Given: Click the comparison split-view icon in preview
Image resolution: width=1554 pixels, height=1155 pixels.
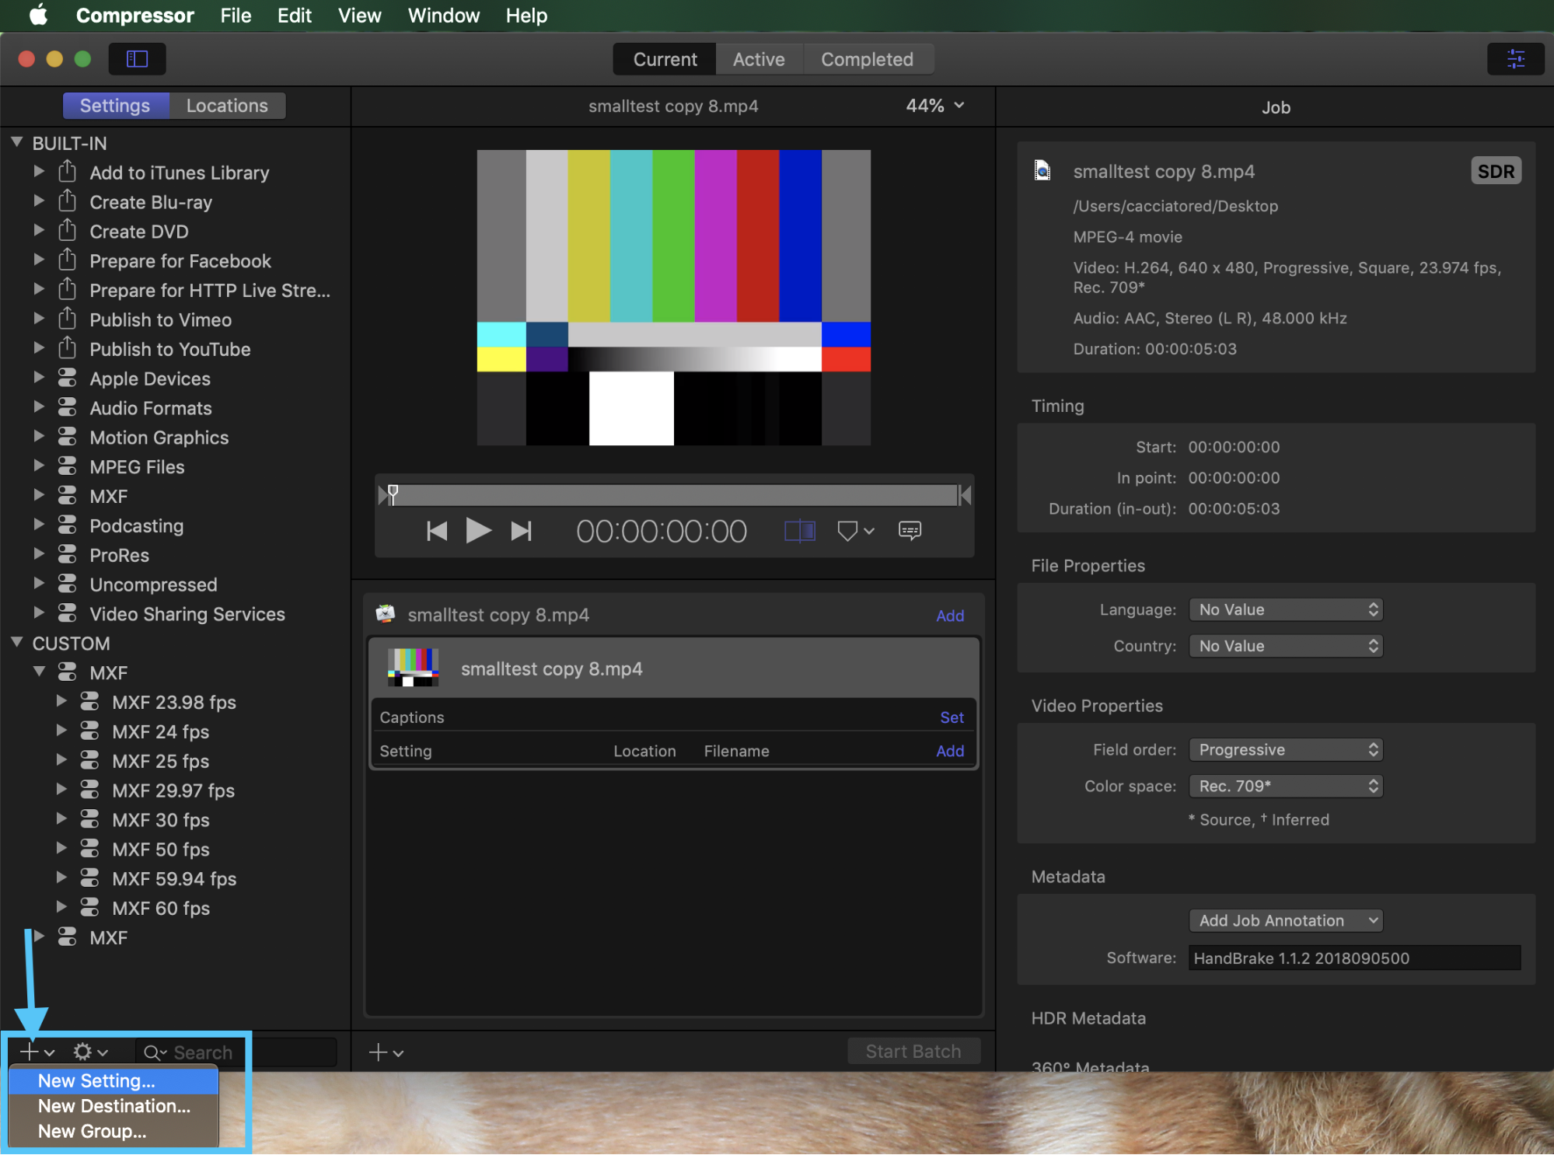Looking at the screenshot, I should tap(799, 531).
